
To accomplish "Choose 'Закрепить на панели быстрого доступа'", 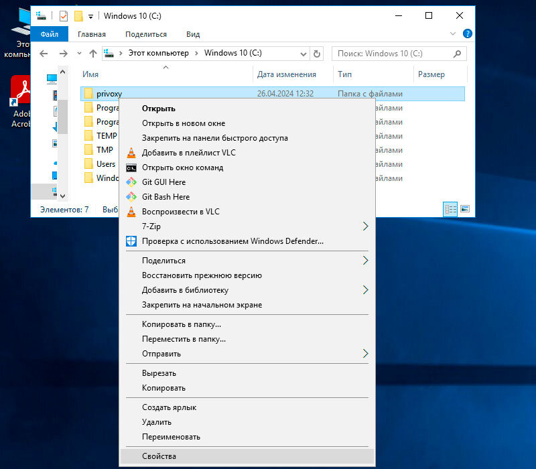I will tap(247, 138).
